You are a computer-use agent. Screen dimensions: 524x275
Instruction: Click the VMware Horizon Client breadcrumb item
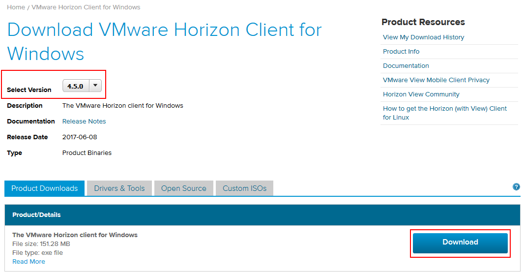[86, 7]
